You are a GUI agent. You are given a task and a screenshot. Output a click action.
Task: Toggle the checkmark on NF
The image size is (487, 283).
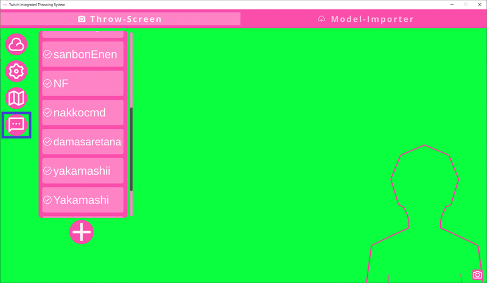[x=47, y=83]
